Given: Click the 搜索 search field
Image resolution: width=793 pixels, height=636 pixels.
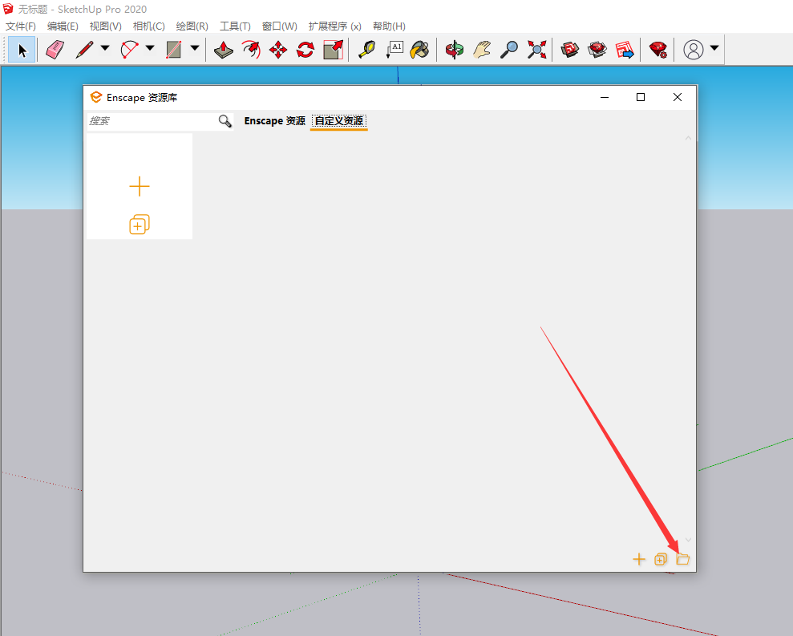Looking at the screenshot, I should tap(152, 121).
